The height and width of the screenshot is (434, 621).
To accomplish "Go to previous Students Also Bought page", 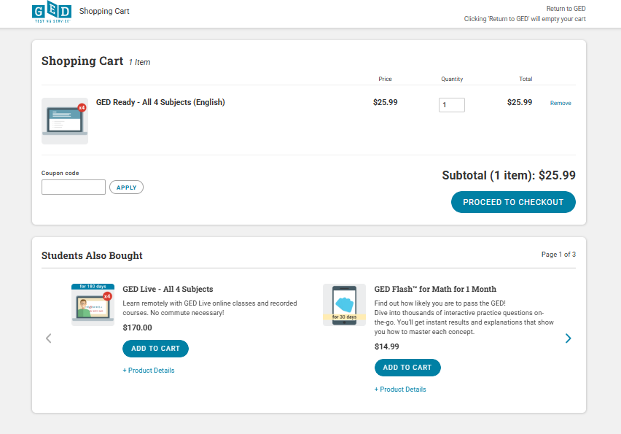I will click(49, 338).
